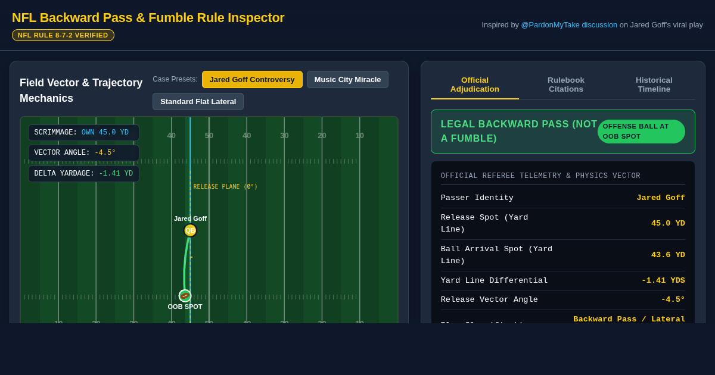Click the Legal Backward Pass verdict heading

point(519,132)
